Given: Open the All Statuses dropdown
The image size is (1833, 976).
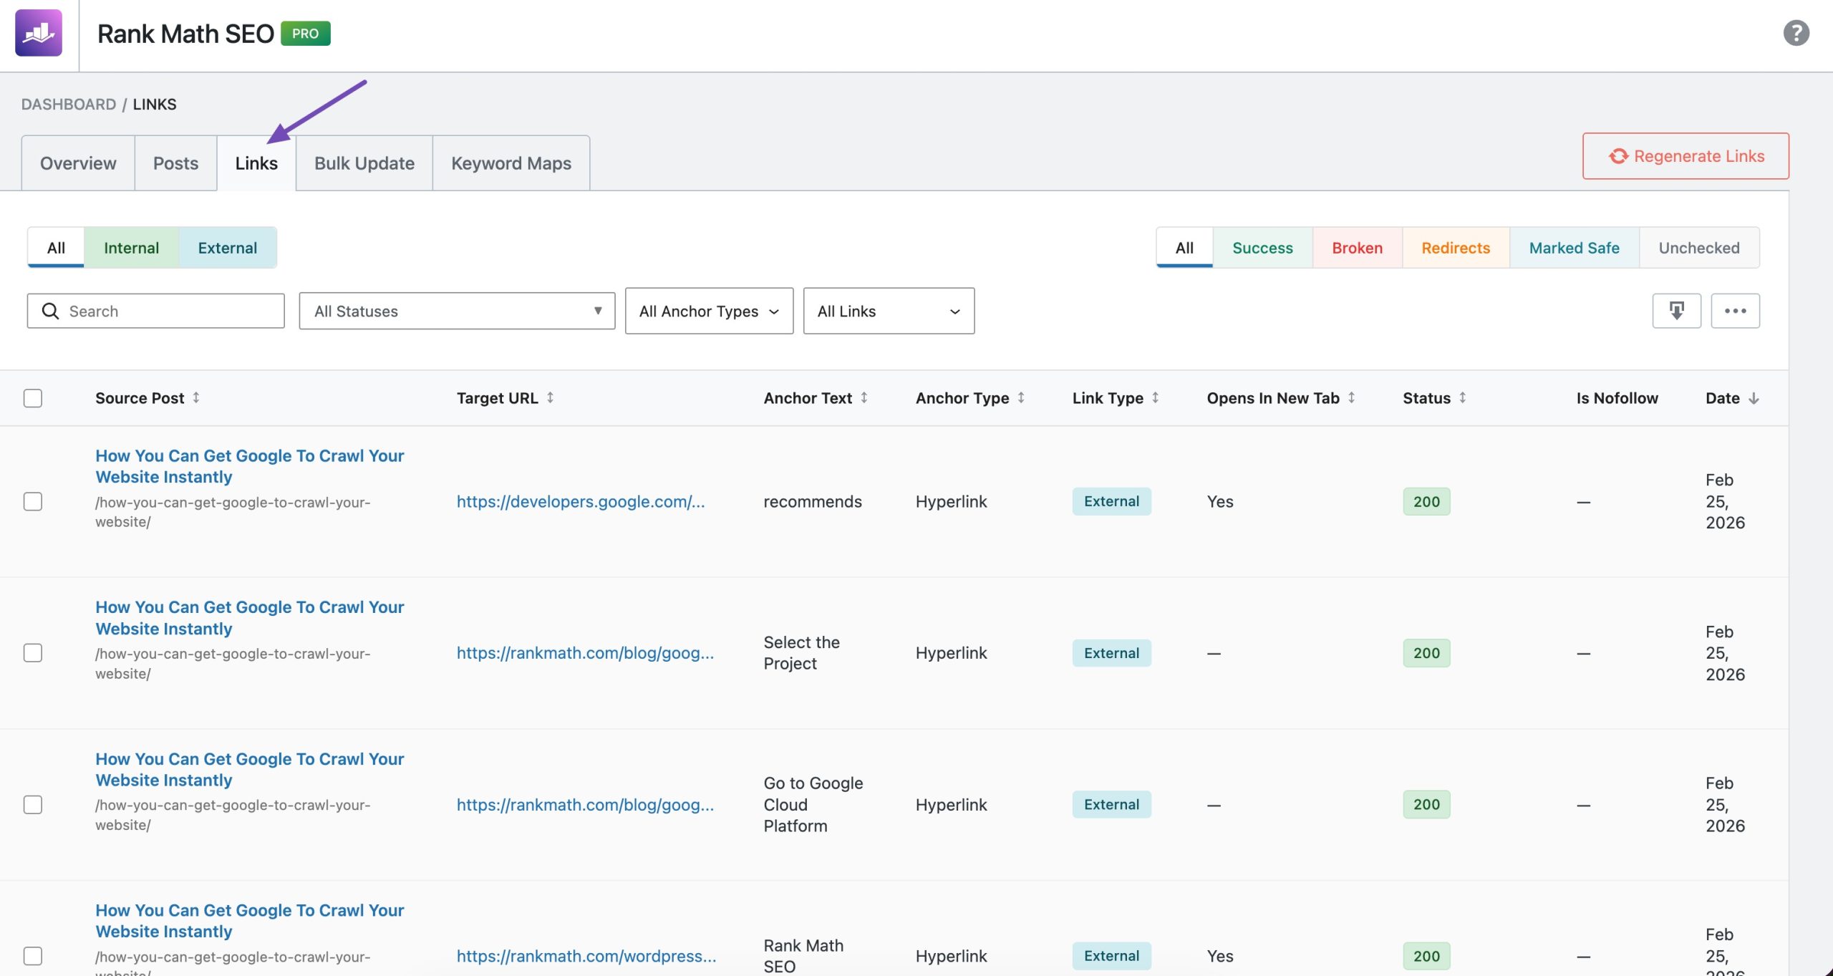Looking at the screenshot, I should (x=456, y=311).
